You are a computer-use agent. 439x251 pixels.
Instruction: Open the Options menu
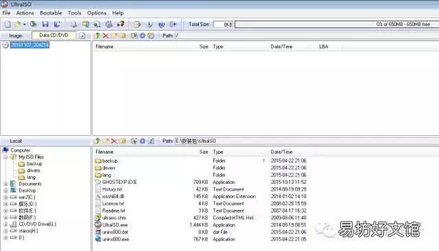point(97,13)
